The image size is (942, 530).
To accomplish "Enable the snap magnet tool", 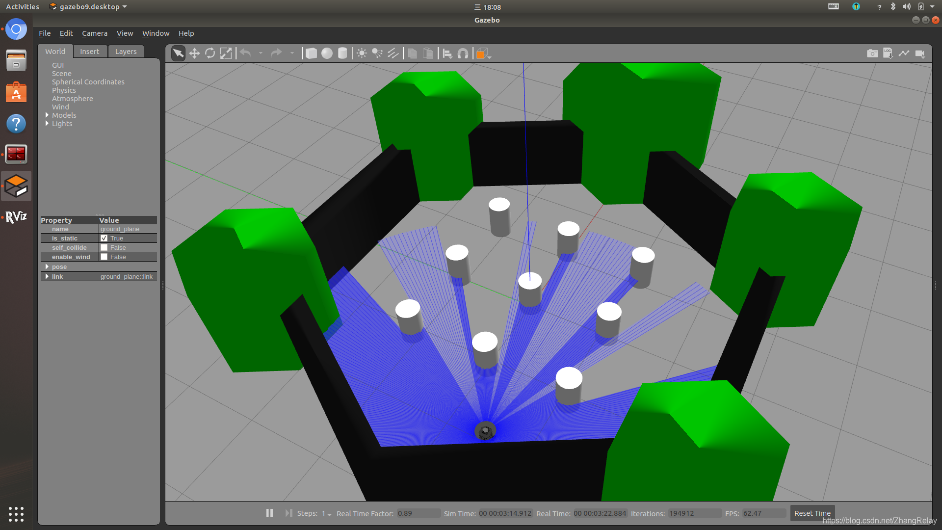I will (463, 53).
